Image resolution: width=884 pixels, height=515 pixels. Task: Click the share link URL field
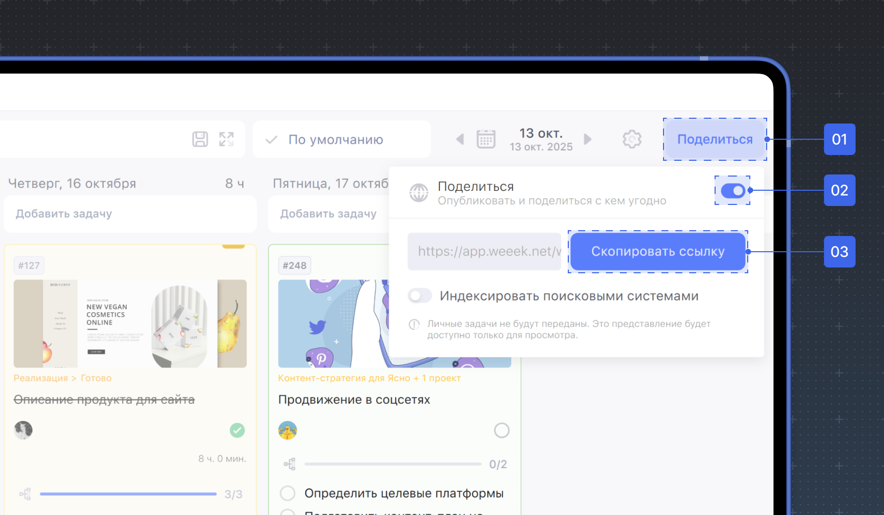(484, 252)
